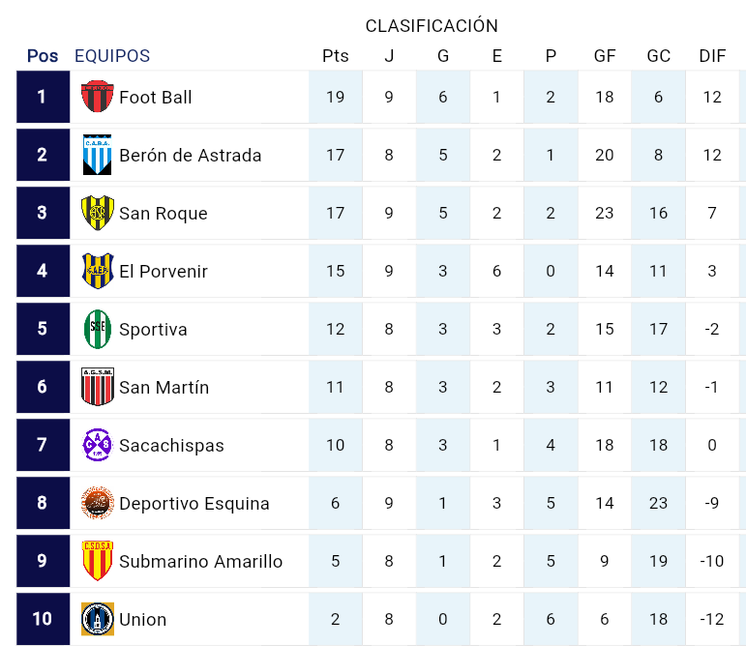Click the EQUIPOS column header
Screen dimensions: 746x646
click(x=112, y=56)
